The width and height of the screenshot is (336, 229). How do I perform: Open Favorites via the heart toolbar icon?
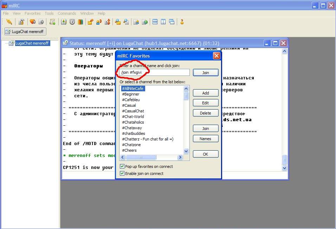pos(33,22)
